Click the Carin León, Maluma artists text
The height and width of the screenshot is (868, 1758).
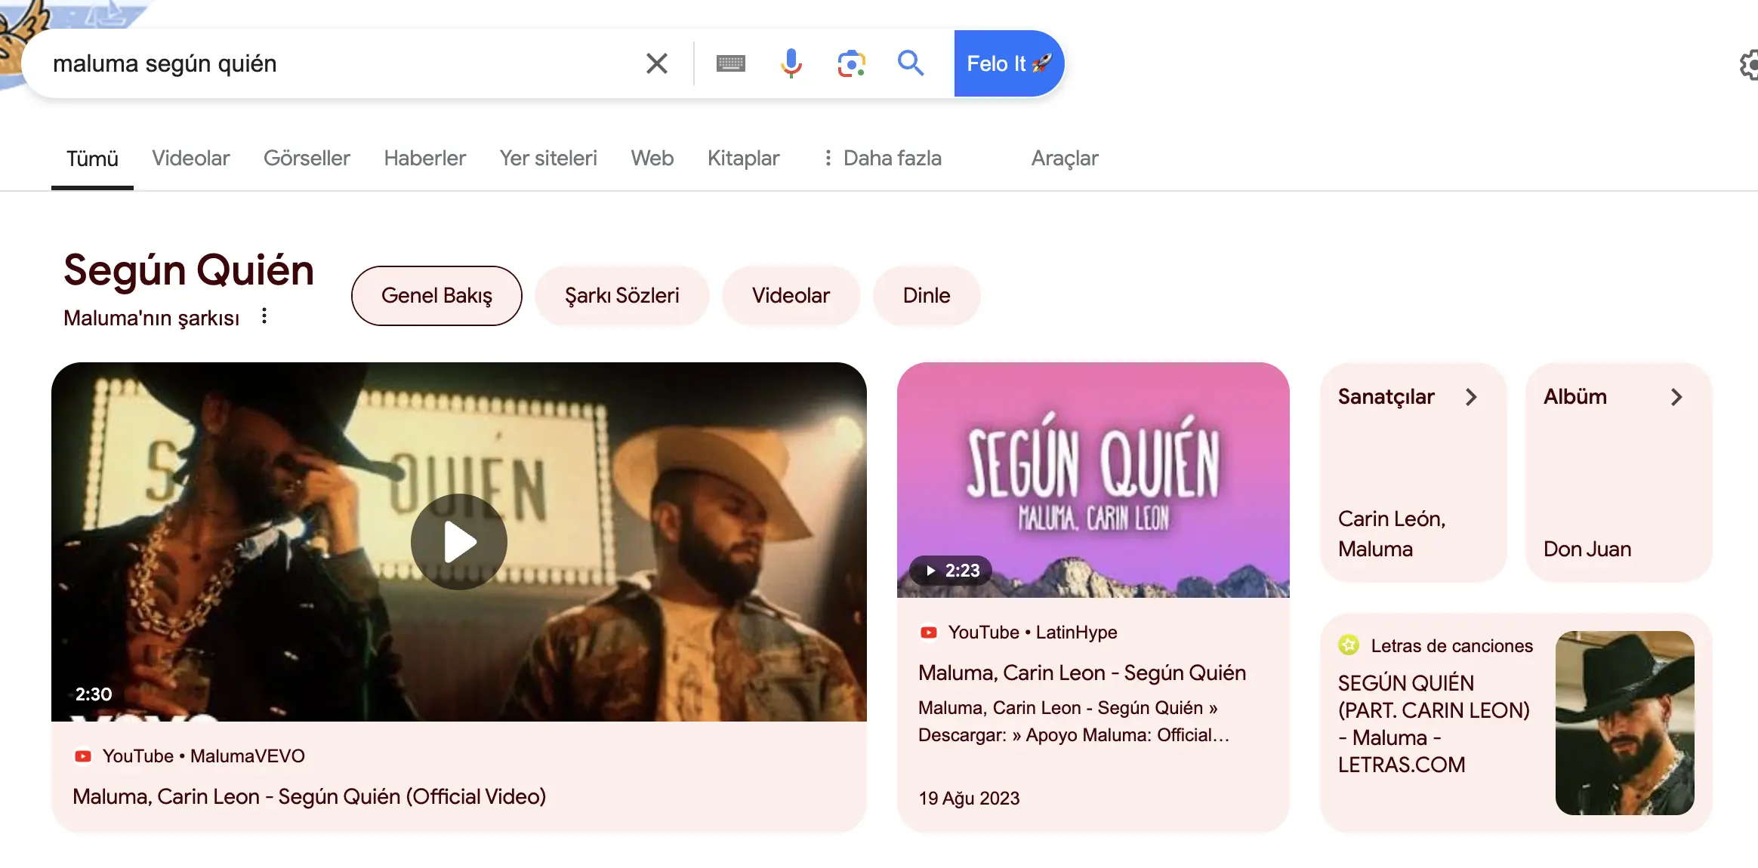pyautogui.click(x=1392, y=534)
